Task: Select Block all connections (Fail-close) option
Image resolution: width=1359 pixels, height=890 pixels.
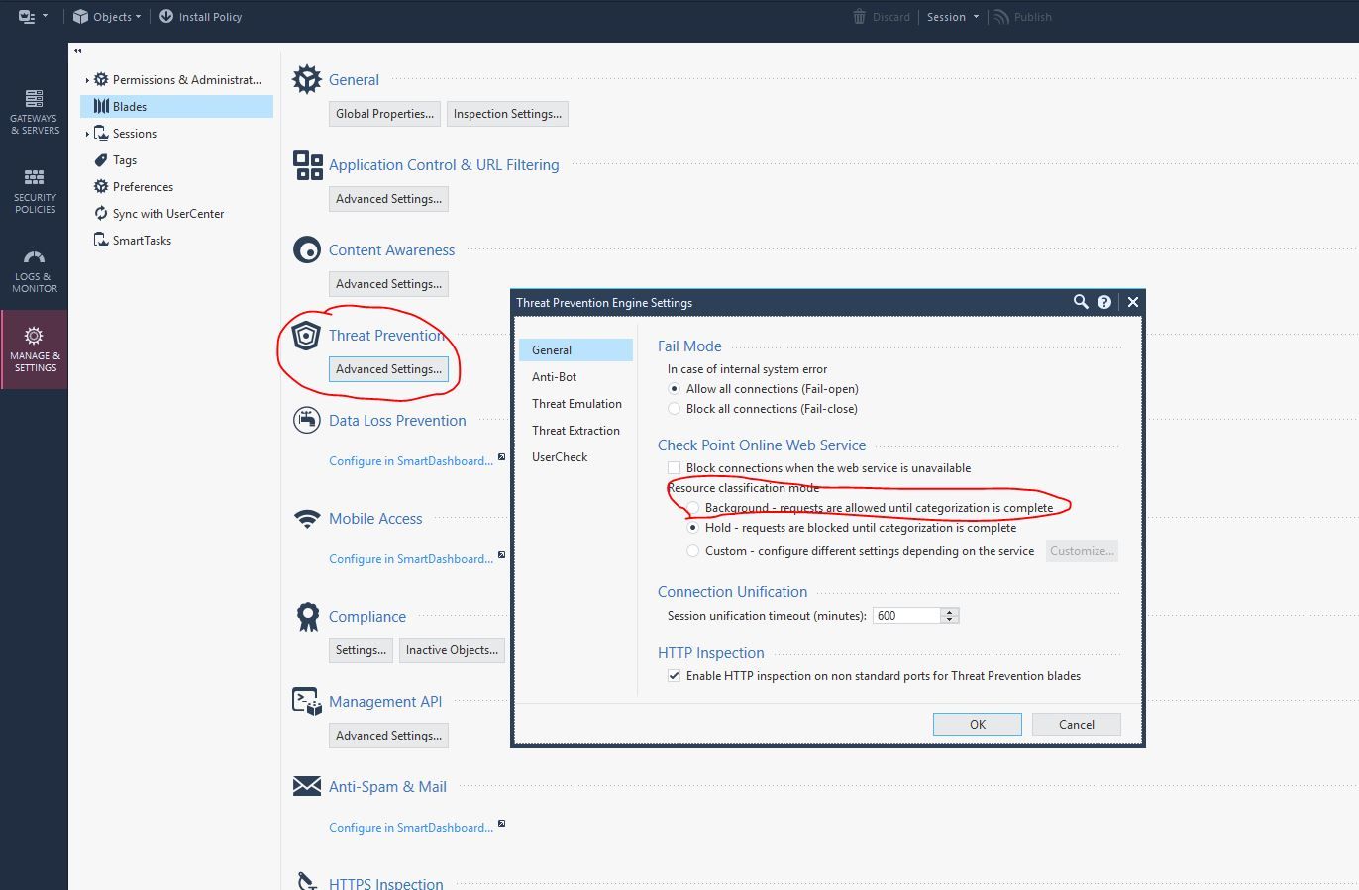Action: tap(675, 409)
